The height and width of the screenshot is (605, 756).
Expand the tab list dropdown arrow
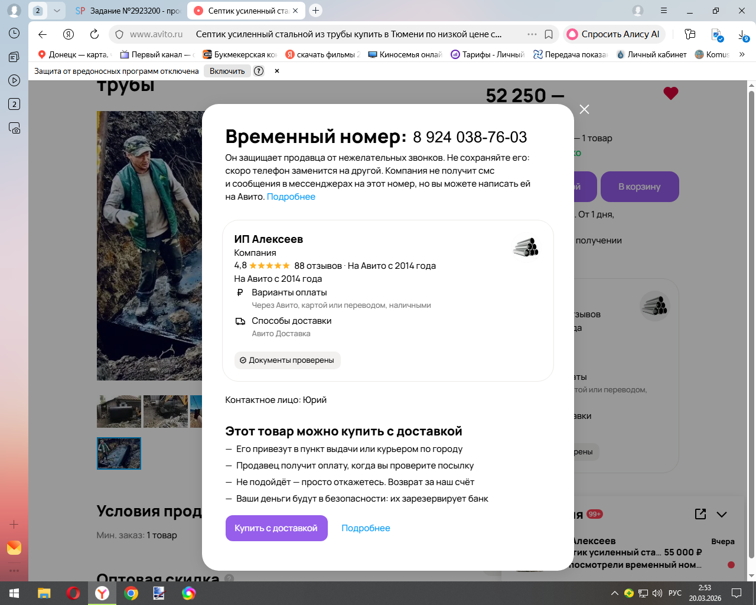click(57, 11)
